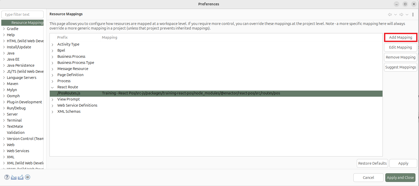The image size is (419, 186).
Task: Click the Add Mapping button
Action: [x=400, y=37]
